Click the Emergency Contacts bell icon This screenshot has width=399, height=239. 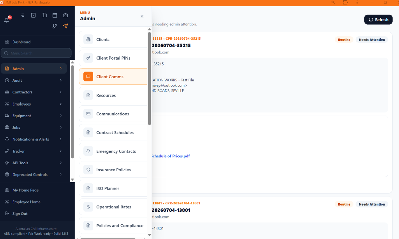(88, 151)
